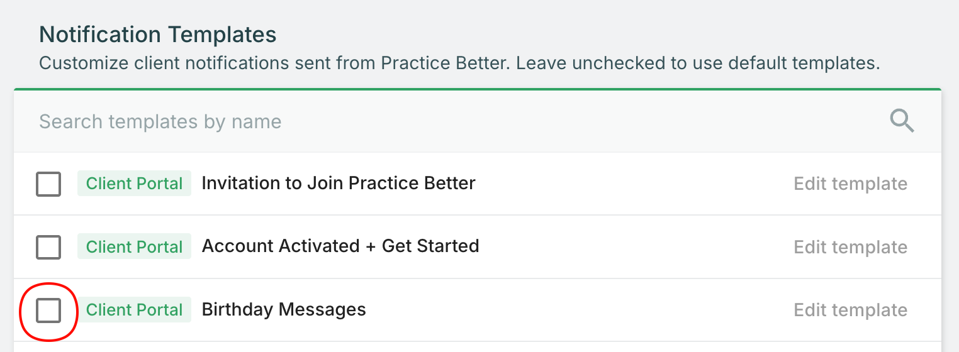Select the Birthday Messages template name

click(283, 310)
